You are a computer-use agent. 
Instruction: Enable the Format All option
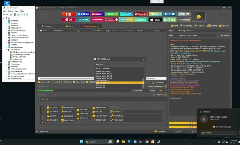[x=52, y=82]
